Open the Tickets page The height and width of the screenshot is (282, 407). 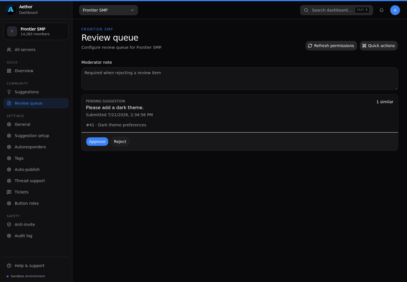[36, 192]
